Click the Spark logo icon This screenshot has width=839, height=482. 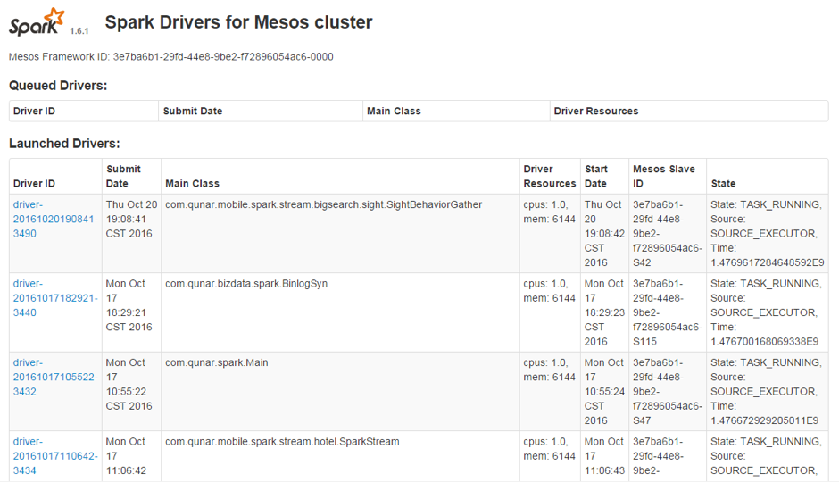coord(37,21)
